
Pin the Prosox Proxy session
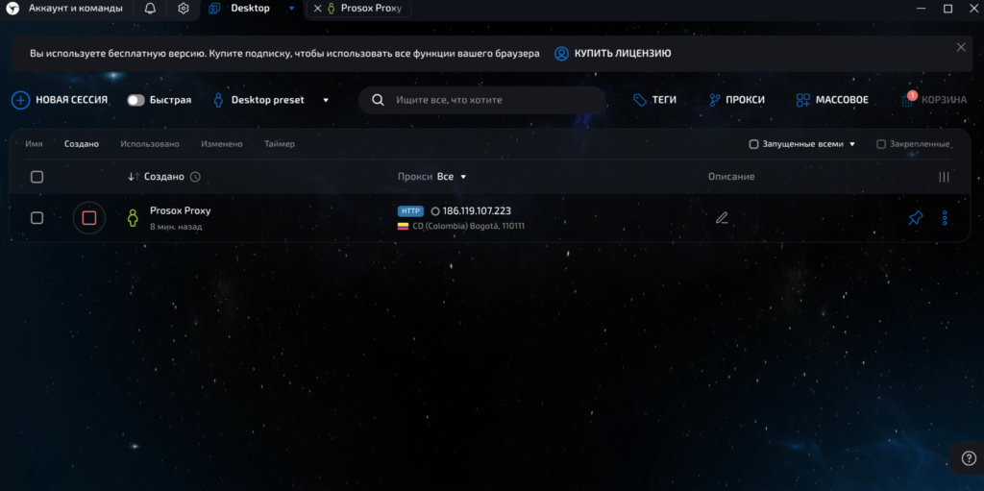click(915, 218)
